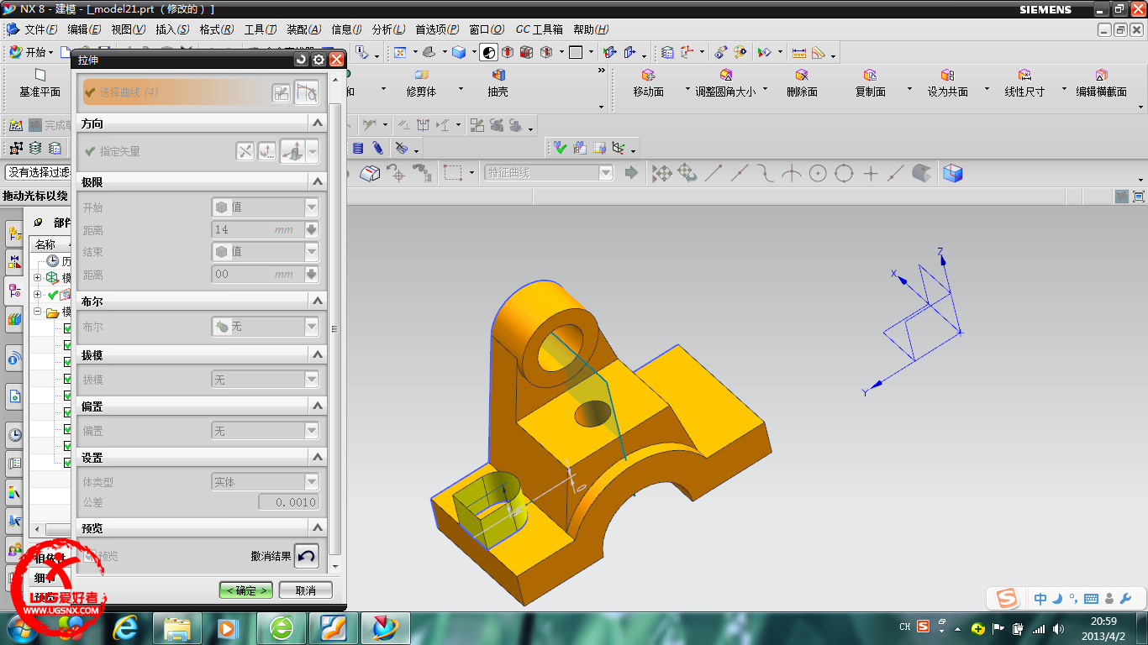The height and width of the screenshot is (645, 1148).
Task: Open the File (文件) menu
Action: [x=40, y=29]
